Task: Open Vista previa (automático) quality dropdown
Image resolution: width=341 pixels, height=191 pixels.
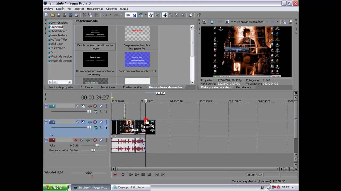Action: coord(267,22)
